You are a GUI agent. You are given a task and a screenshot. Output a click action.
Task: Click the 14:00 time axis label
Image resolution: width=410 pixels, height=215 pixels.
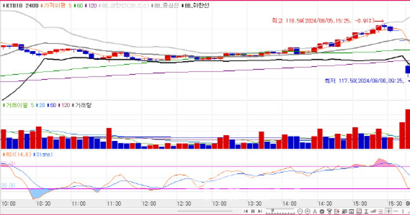point(289,203)
